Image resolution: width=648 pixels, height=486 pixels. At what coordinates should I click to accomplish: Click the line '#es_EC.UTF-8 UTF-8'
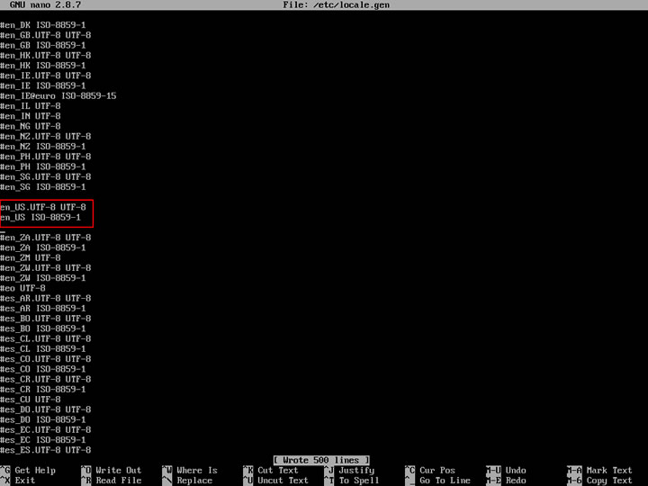point(46,430)
